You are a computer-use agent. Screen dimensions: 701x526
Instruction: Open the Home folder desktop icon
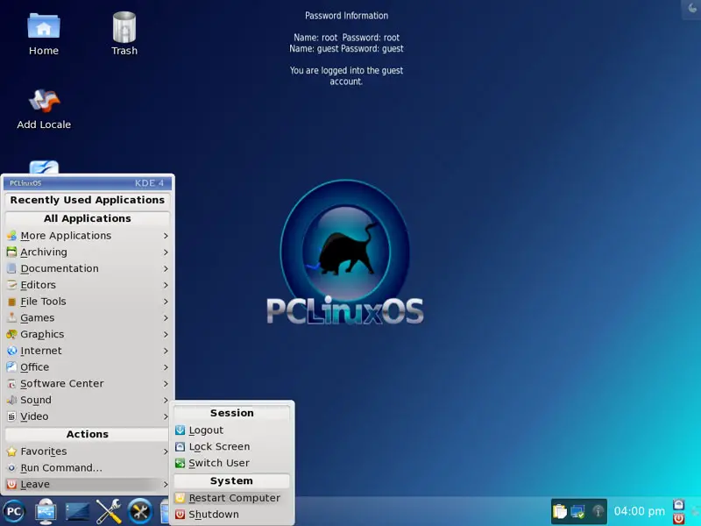coord(43,34)
